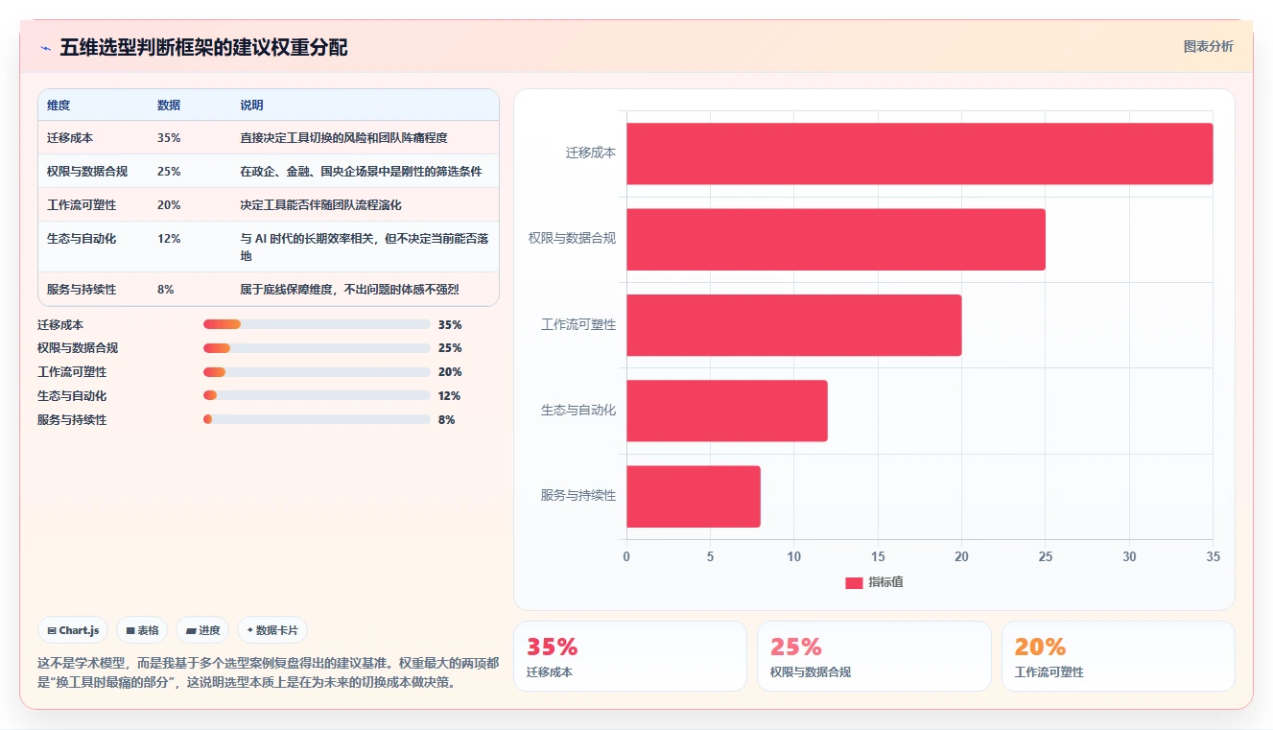Image resolution: width=1273 pixels, height=730 pixels.
Task: Open the 25% 权限与数据合规 data card
Action: click(874, 656)
